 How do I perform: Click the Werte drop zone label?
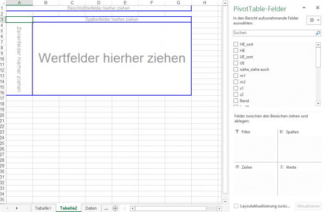[x=291, y=167]
